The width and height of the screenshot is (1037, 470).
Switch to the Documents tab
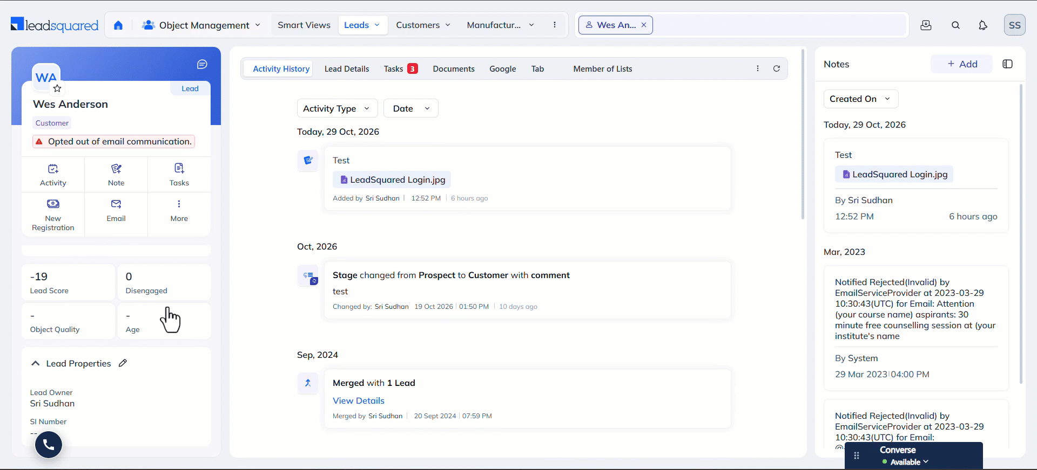click(x=454, y=69)
